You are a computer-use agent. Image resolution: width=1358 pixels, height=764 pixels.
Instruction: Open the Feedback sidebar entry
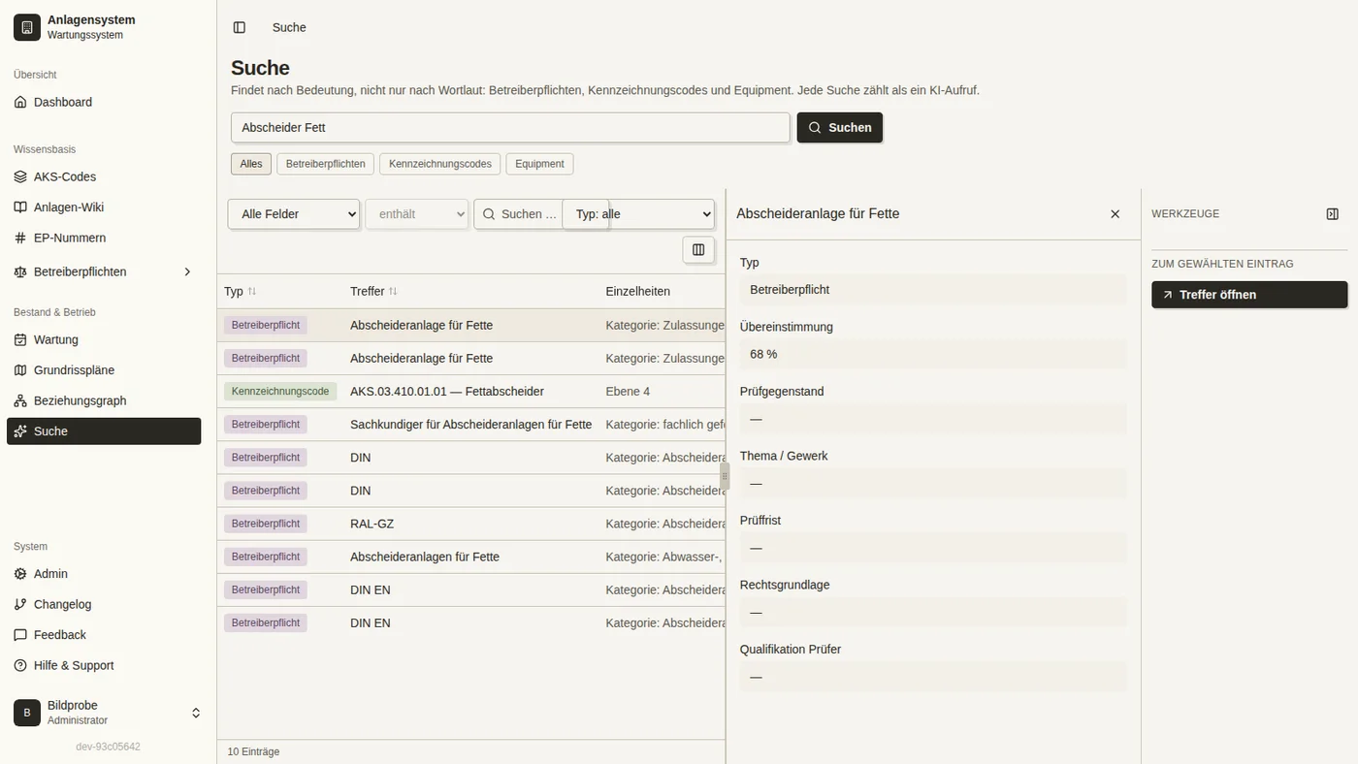pyautogui.click(x=104, y=634)
